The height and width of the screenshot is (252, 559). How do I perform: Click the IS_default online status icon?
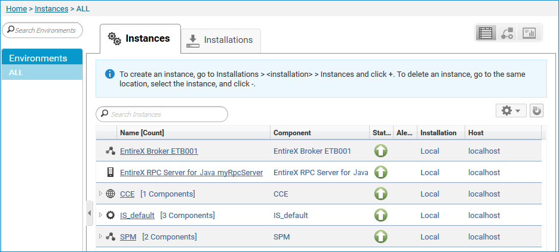click(381, 215)
